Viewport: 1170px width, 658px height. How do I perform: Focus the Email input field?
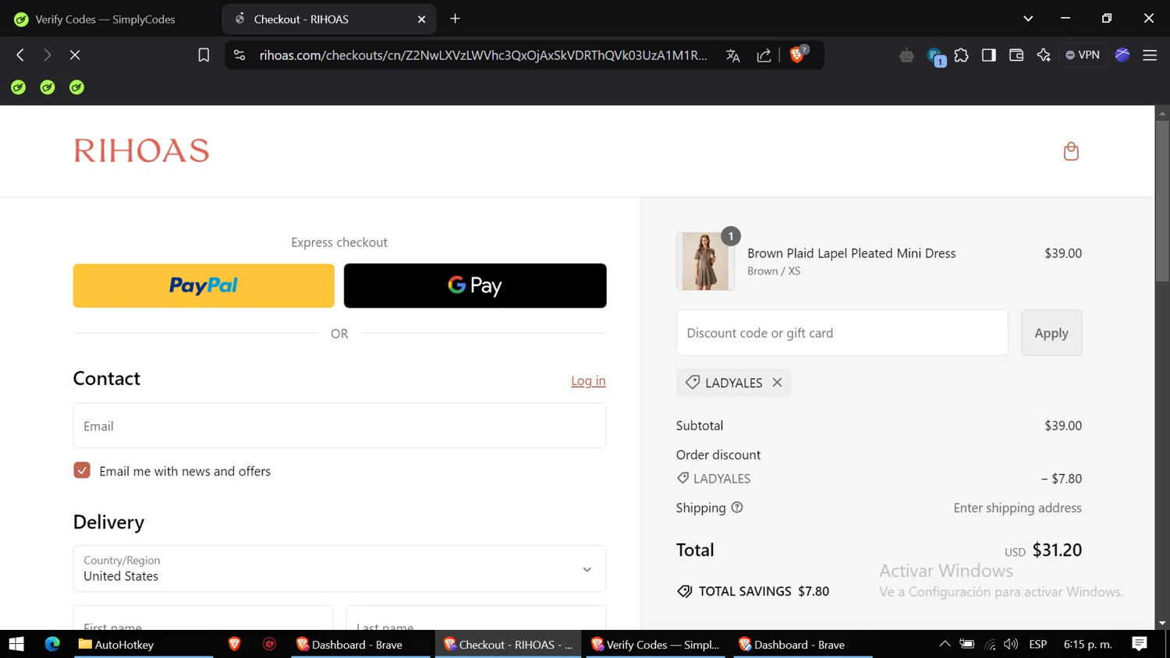click(339, 426)
